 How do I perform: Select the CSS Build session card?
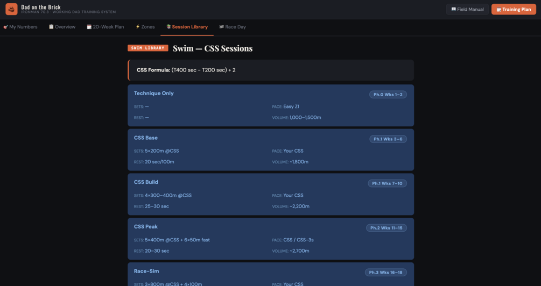(270, 195)
